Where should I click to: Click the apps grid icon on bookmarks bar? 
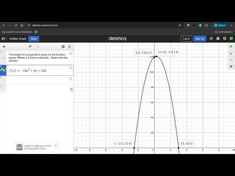click(36, 32)
